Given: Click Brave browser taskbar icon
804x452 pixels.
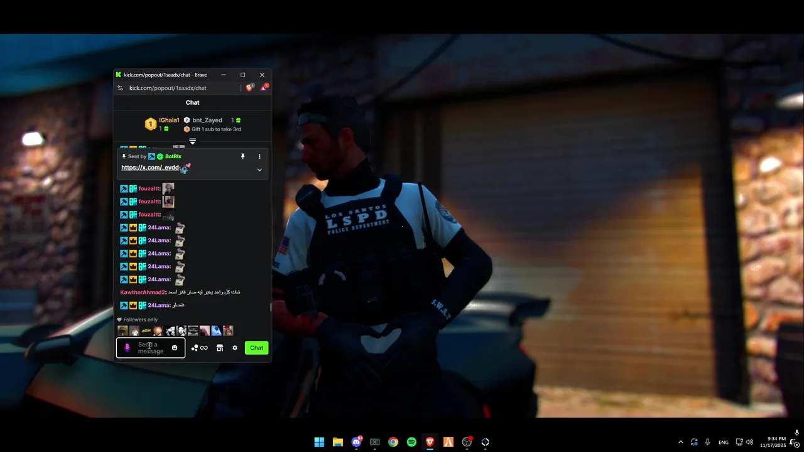Looking at the screenshot, I should [430, 442].
